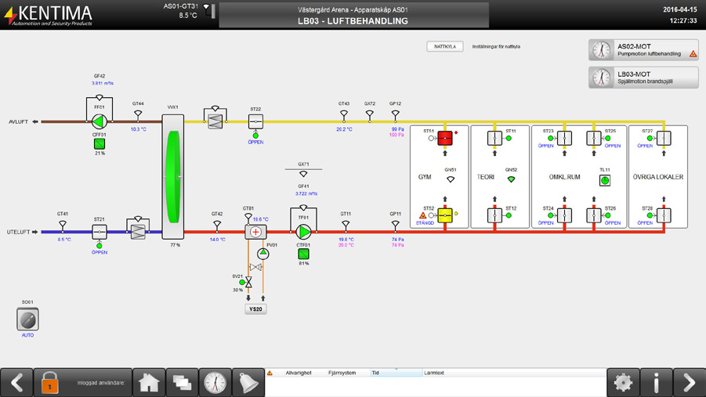
Task: Click the GX72 sensor symbol
Action: click(x=370, y=114)
